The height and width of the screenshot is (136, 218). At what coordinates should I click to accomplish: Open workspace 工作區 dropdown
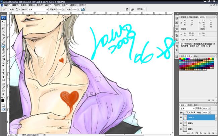point(141,9)
